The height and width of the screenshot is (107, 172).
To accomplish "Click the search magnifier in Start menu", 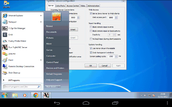I will pos(39,87).
